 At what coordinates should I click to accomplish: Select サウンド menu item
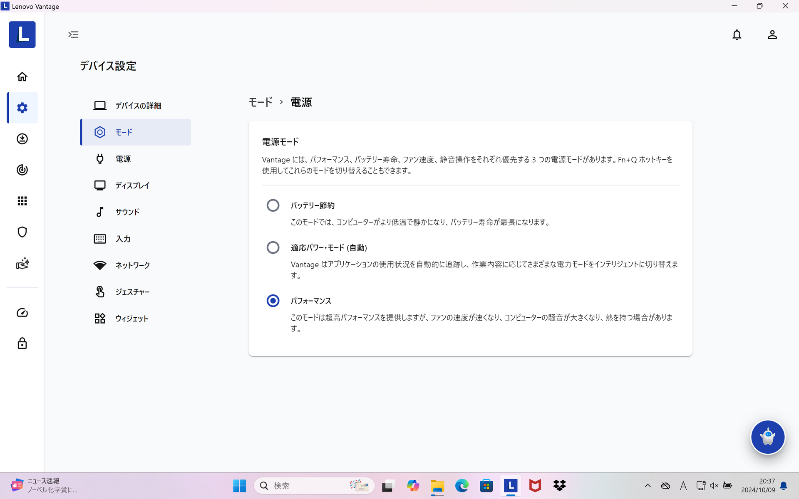[135, 212]
